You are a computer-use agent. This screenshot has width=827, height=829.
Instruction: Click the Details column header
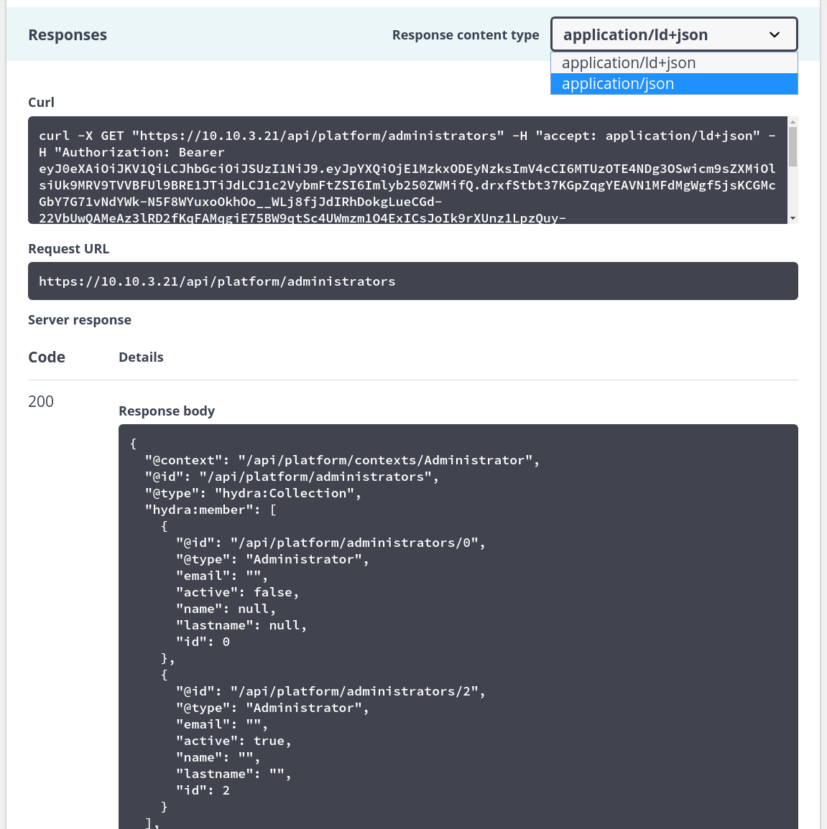141,357
